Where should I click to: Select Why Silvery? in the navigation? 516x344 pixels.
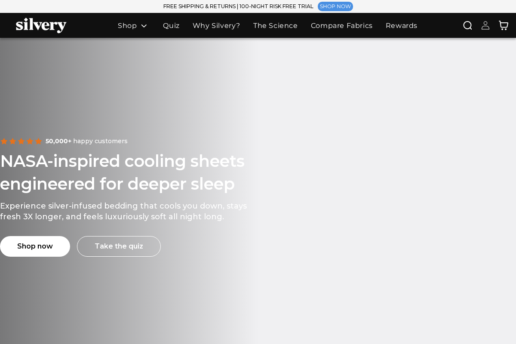coord(216,26)
